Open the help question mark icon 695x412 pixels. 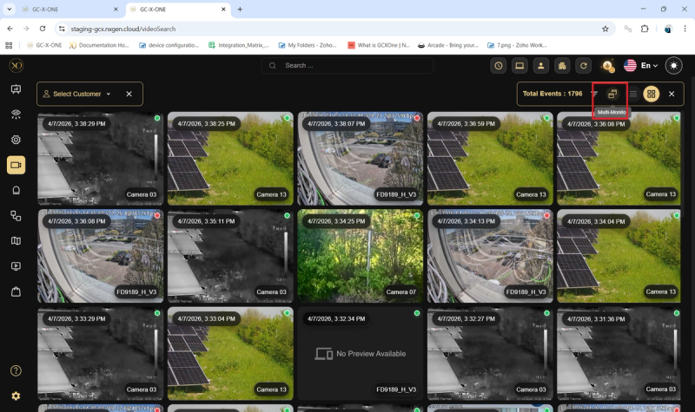click(x=16, y=371)
